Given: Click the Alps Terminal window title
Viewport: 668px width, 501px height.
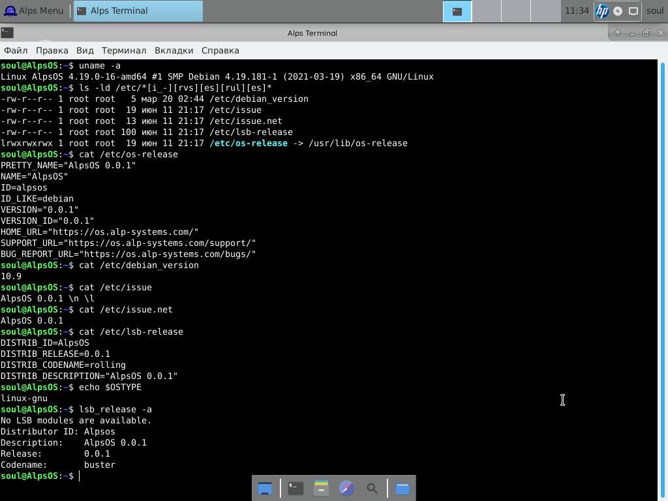Looking at the screenshot, I should pyautogui.click(x=312, y=33).
